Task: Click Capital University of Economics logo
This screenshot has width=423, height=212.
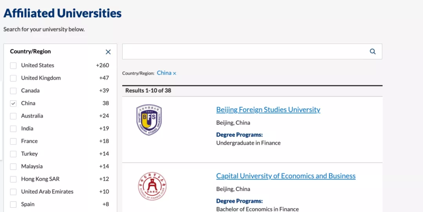Action: 152,187
